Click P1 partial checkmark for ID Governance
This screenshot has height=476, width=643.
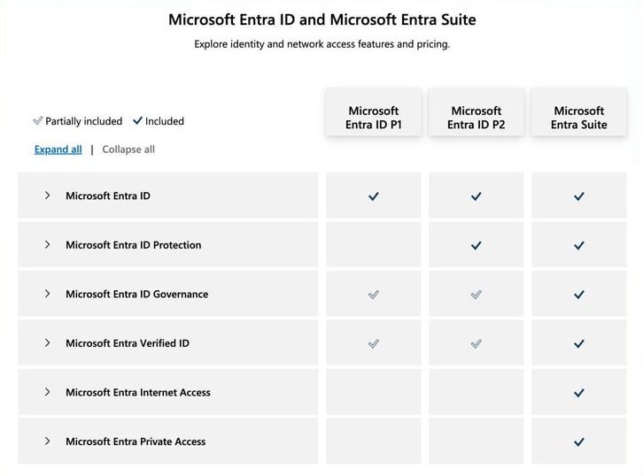[373, 295]
